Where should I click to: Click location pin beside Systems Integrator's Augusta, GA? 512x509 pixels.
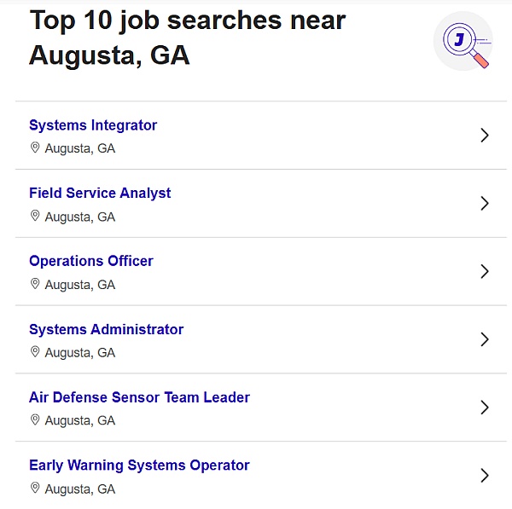[35, 147]
